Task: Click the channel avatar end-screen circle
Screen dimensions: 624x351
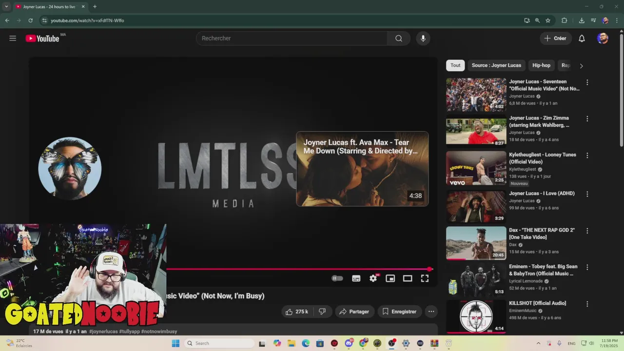Action: [x=70, y=168]
